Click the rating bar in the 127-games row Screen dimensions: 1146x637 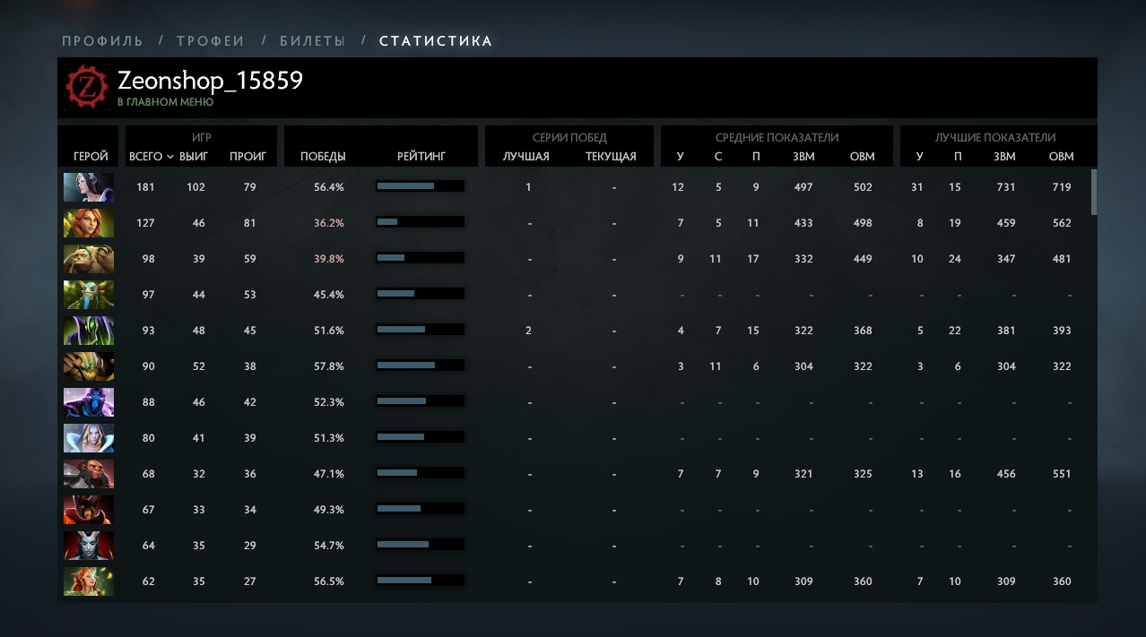pyautogui.click(x=421, y=222)
